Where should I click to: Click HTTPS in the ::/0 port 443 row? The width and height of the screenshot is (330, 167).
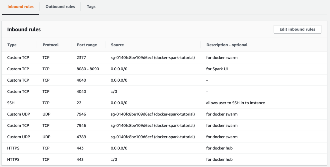click(x=13, y=159)
